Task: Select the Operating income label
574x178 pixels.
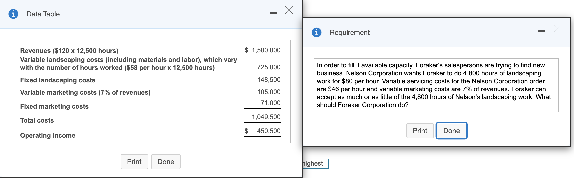Action: [48, 135]
